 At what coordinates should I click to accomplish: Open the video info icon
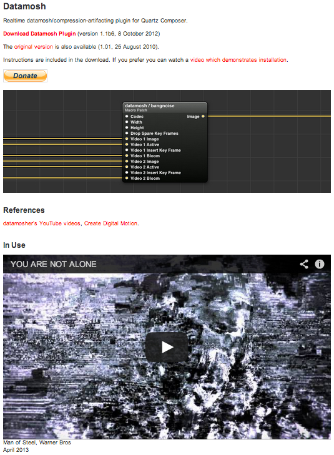(x=320, y=264)
